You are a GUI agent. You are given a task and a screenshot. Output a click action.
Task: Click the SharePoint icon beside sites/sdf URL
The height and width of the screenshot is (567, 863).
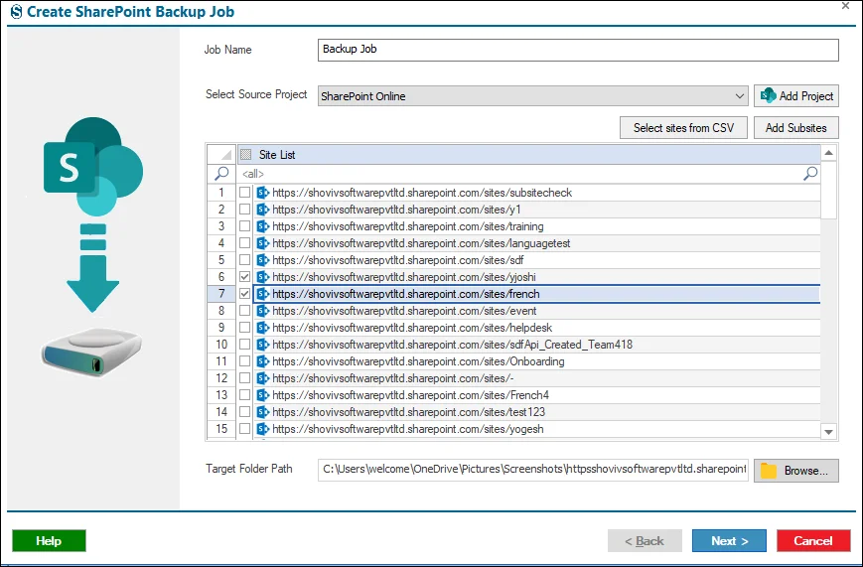click(x=263, y=260)
